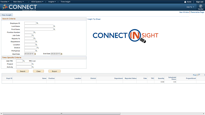Click the Clear button
This screenshot has height=115, width=205.
38,71
